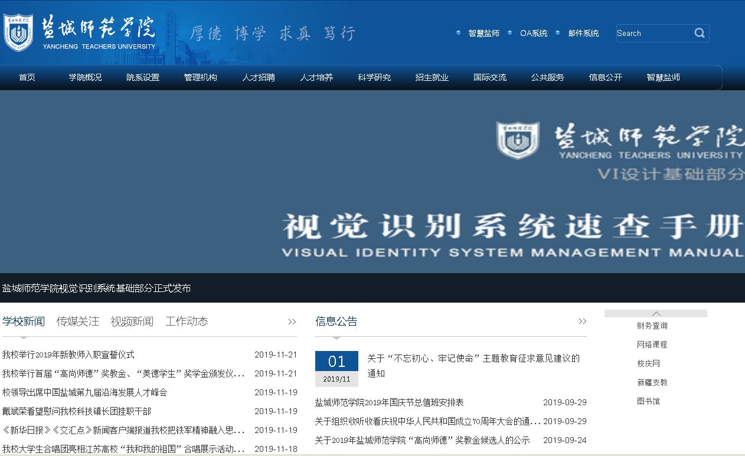Open notice 盐城师范学院2019年国庆节总值班安排表
The height and width of the screenshot is (456, 745).
click(390, 402)
